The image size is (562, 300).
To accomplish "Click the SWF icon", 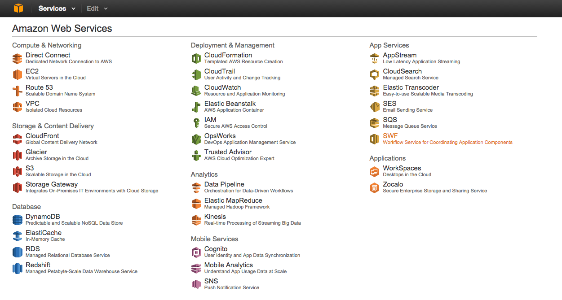I will (375, 139).
